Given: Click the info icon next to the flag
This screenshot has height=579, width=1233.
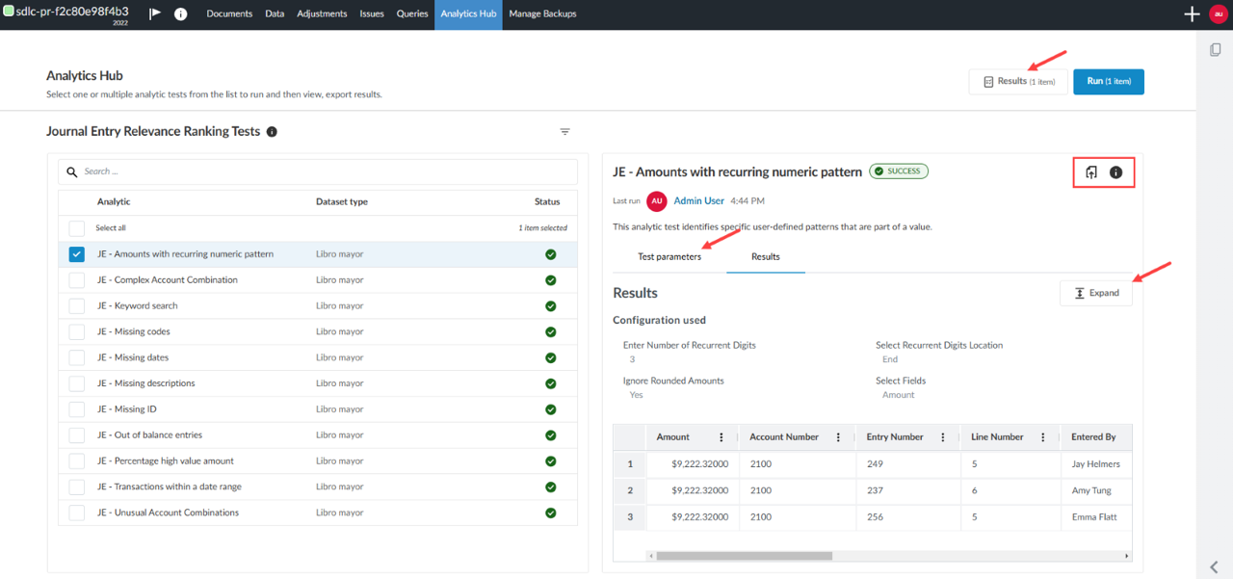Looking at the screenshot, I should (x=181, y=13).
